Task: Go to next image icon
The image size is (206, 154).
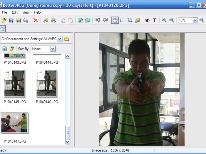Action: [x=53, y=20]
